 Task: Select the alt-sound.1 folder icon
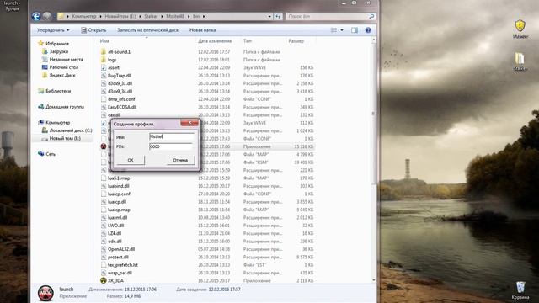104,52
